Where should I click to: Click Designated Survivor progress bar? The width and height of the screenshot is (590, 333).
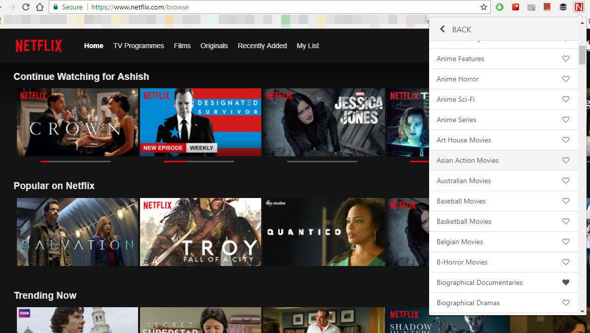[199, 161]
